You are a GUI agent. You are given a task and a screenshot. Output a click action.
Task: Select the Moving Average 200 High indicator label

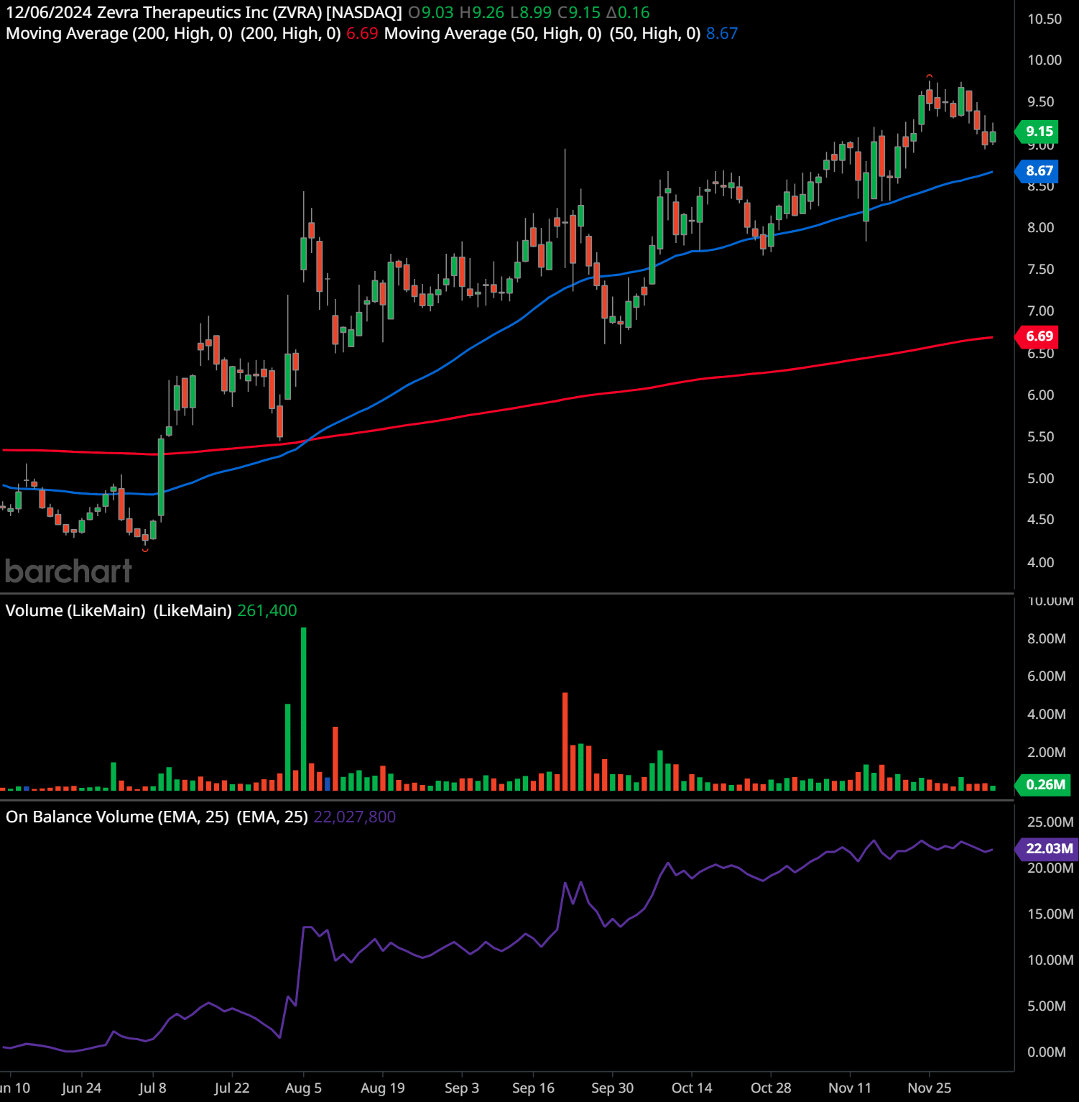[x=172, y=34]
